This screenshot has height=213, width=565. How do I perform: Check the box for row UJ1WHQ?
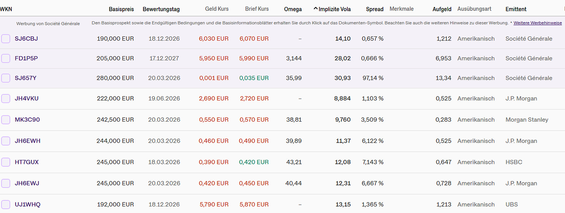tap(5, 204)
